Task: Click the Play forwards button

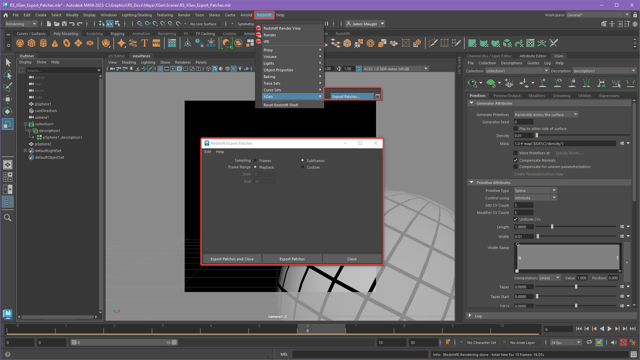Action: 610,329
